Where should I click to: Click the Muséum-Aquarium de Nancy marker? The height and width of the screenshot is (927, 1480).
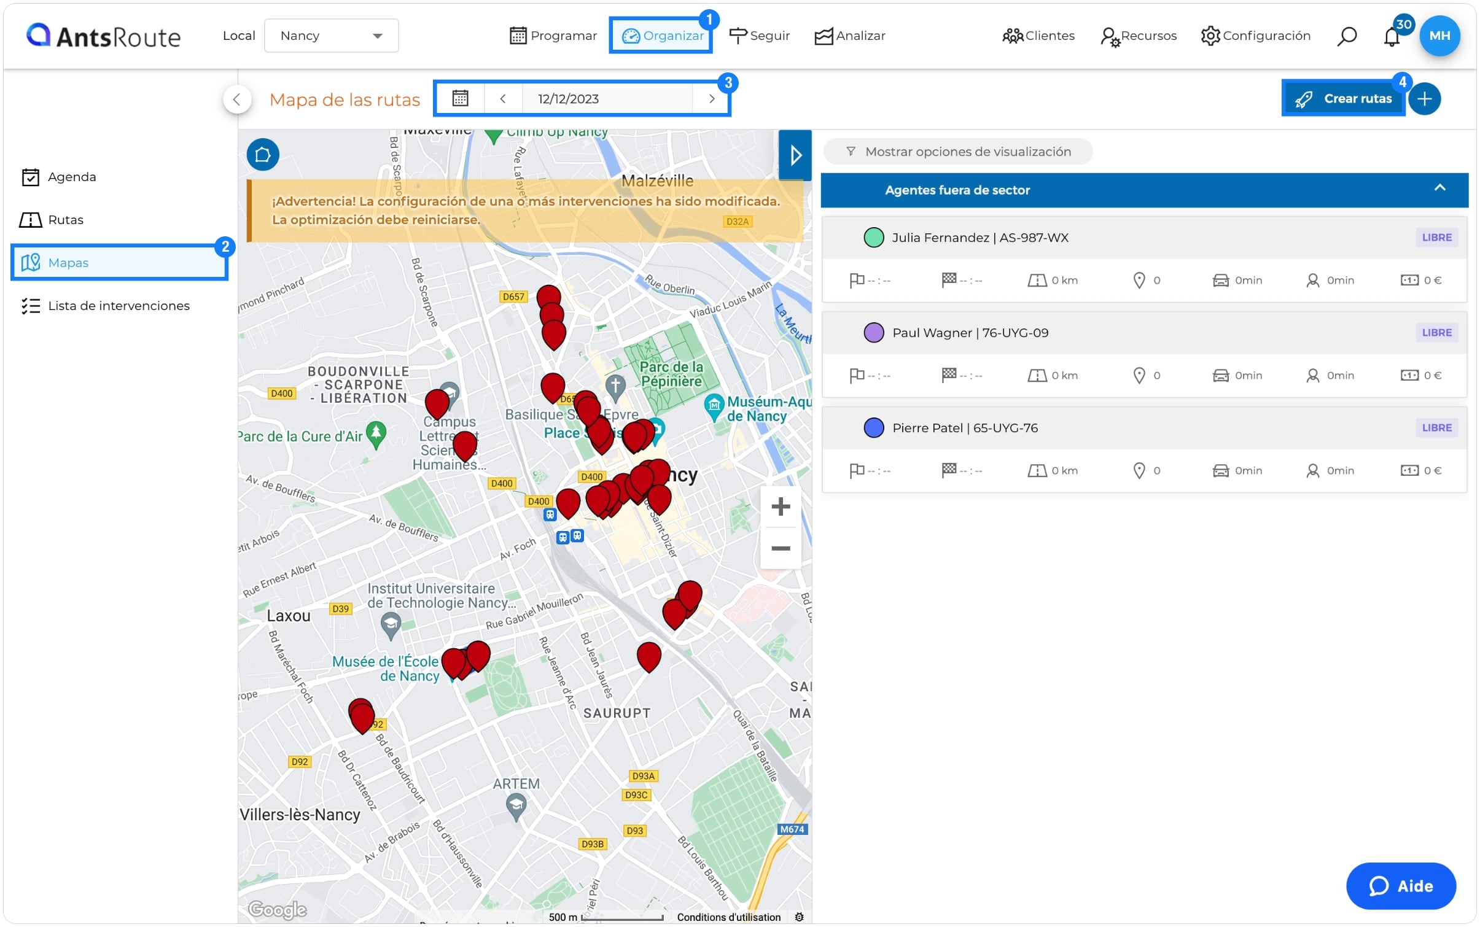coord(713,406)
